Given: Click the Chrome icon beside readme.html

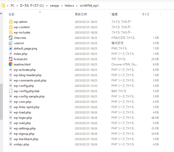Looking at the screenshot, I should pyautogui.click(x=10, y=64).
